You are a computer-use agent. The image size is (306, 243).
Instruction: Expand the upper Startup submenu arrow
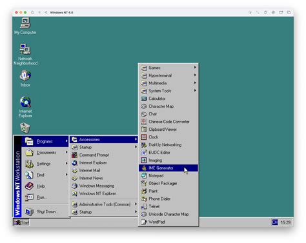click(x=136, y=147)
